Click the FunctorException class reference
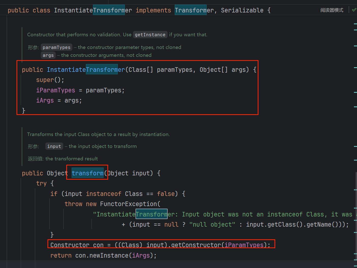The width and height of the screenshot is (357, 268). 128,204
